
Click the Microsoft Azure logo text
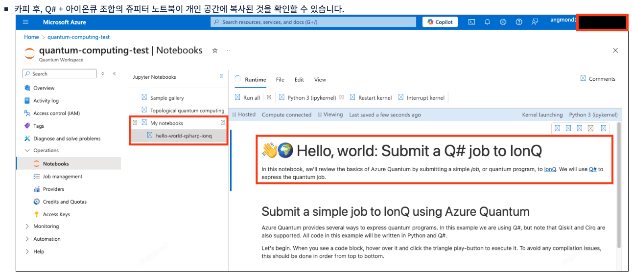(64, 22)
